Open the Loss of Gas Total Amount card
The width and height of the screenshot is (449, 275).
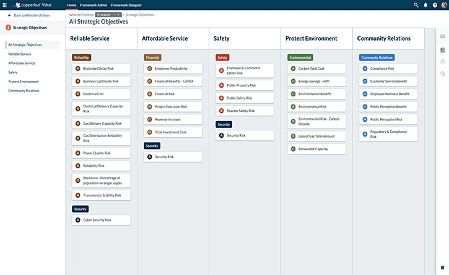[x=316, y=137]
